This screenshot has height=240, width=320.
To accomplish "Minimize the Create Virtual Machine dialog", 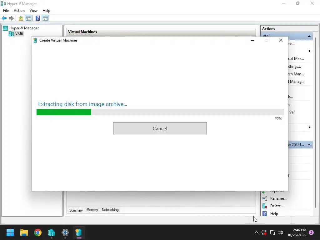I will tap(252, 40).
